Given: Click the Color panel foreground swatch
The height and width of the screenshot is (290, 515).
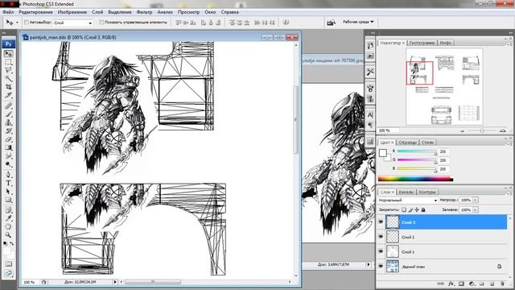Looking at the screenshot, I should pyautogui.click(x=383, y=153).
